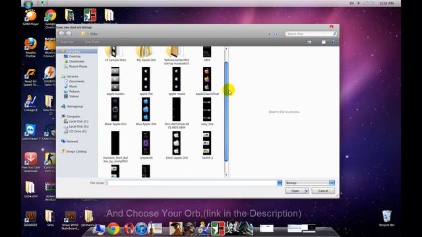Create a New folder from the toolbar

(92, 42)
